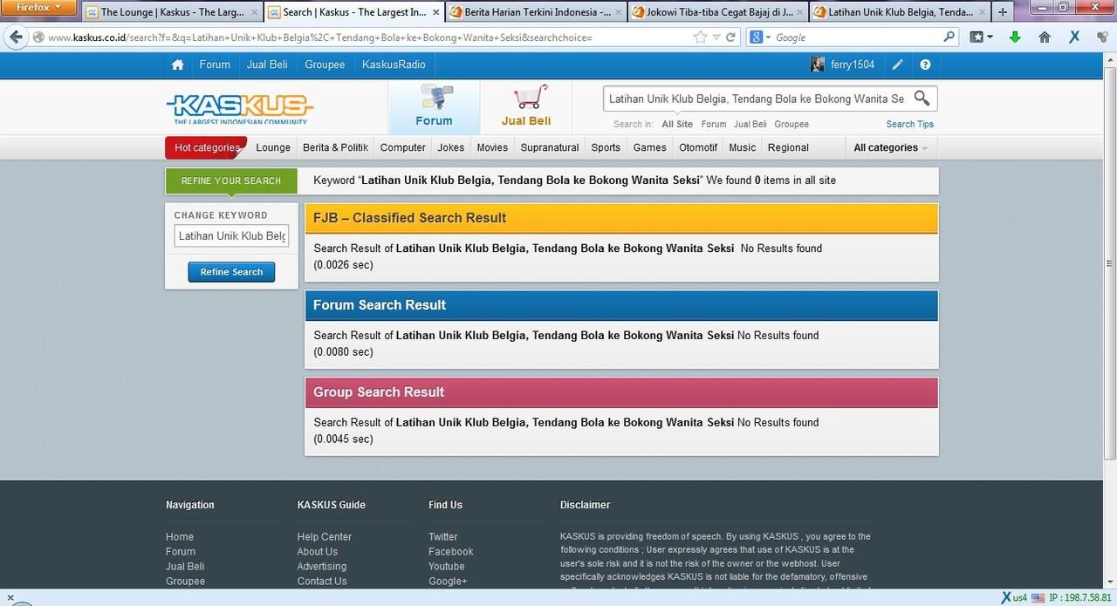
Task: Open the URL history dropdown arrow
Action: coord(716,37)
